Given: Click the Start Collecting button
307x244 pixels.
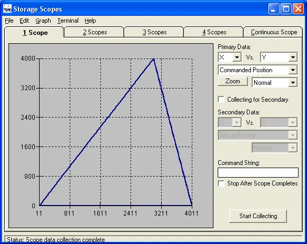Looking at the screenshot, I should [258, 216].
